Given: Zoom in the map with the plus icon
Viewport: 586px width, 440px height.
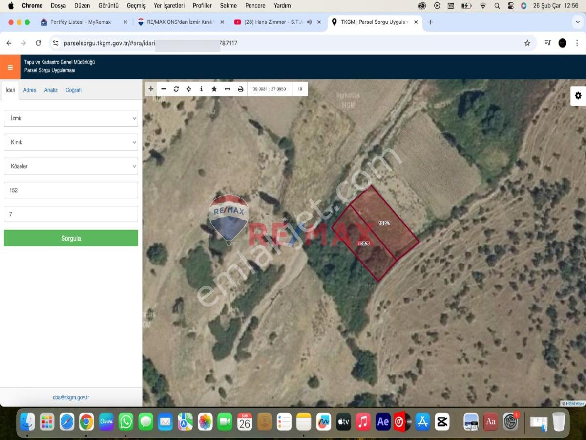Looking at the screenshot, I should 151,89.
